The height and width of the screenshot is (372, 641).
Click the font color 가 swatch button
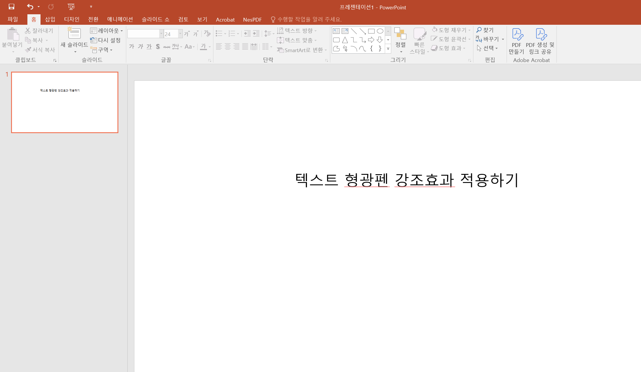click(203, 47)
